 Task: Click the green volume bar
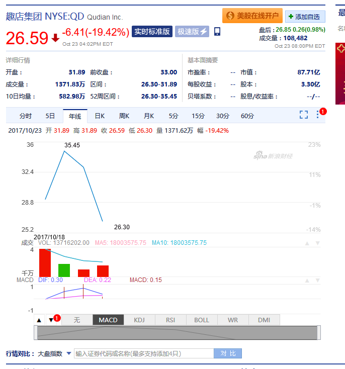coord(64,270)
